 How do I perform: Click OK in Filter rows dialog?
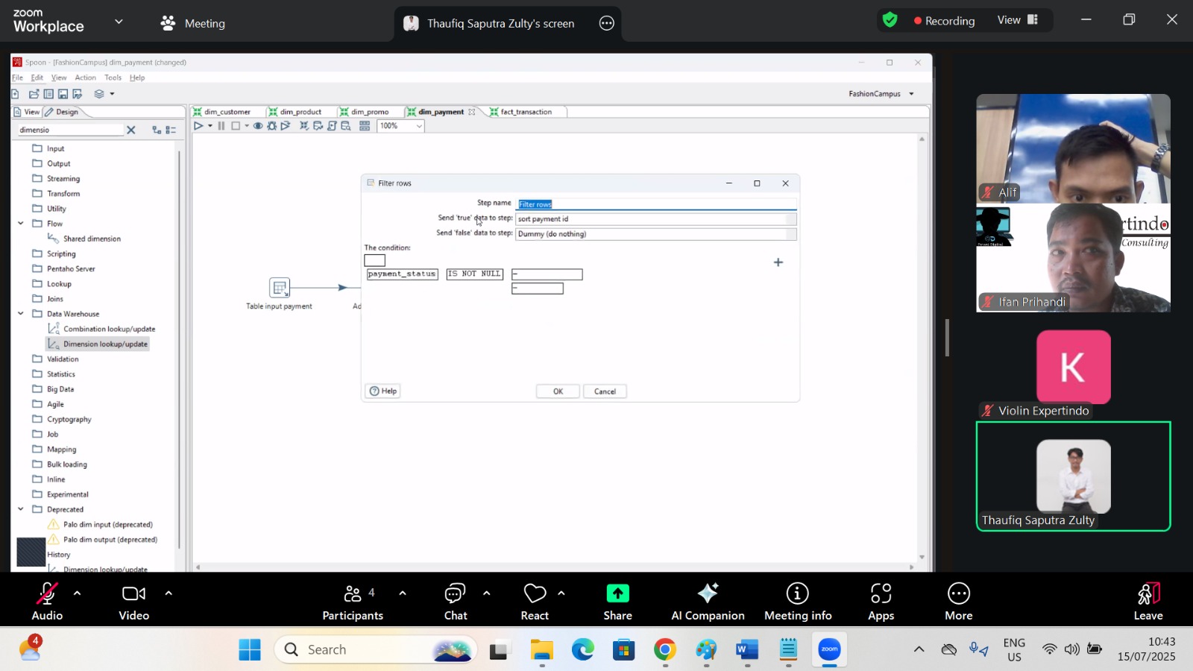click(557, 391)
